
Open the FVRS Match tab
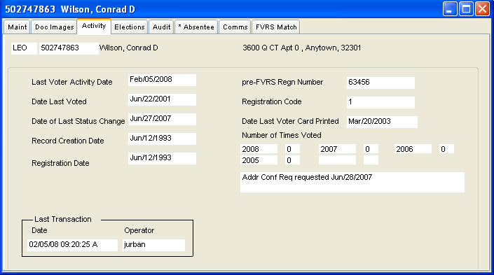coord(276,27)
